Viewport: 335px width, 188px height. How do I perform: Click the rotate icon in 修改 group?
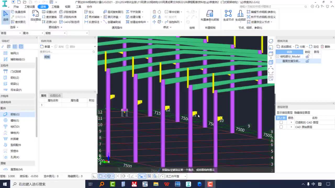point(159,12)
